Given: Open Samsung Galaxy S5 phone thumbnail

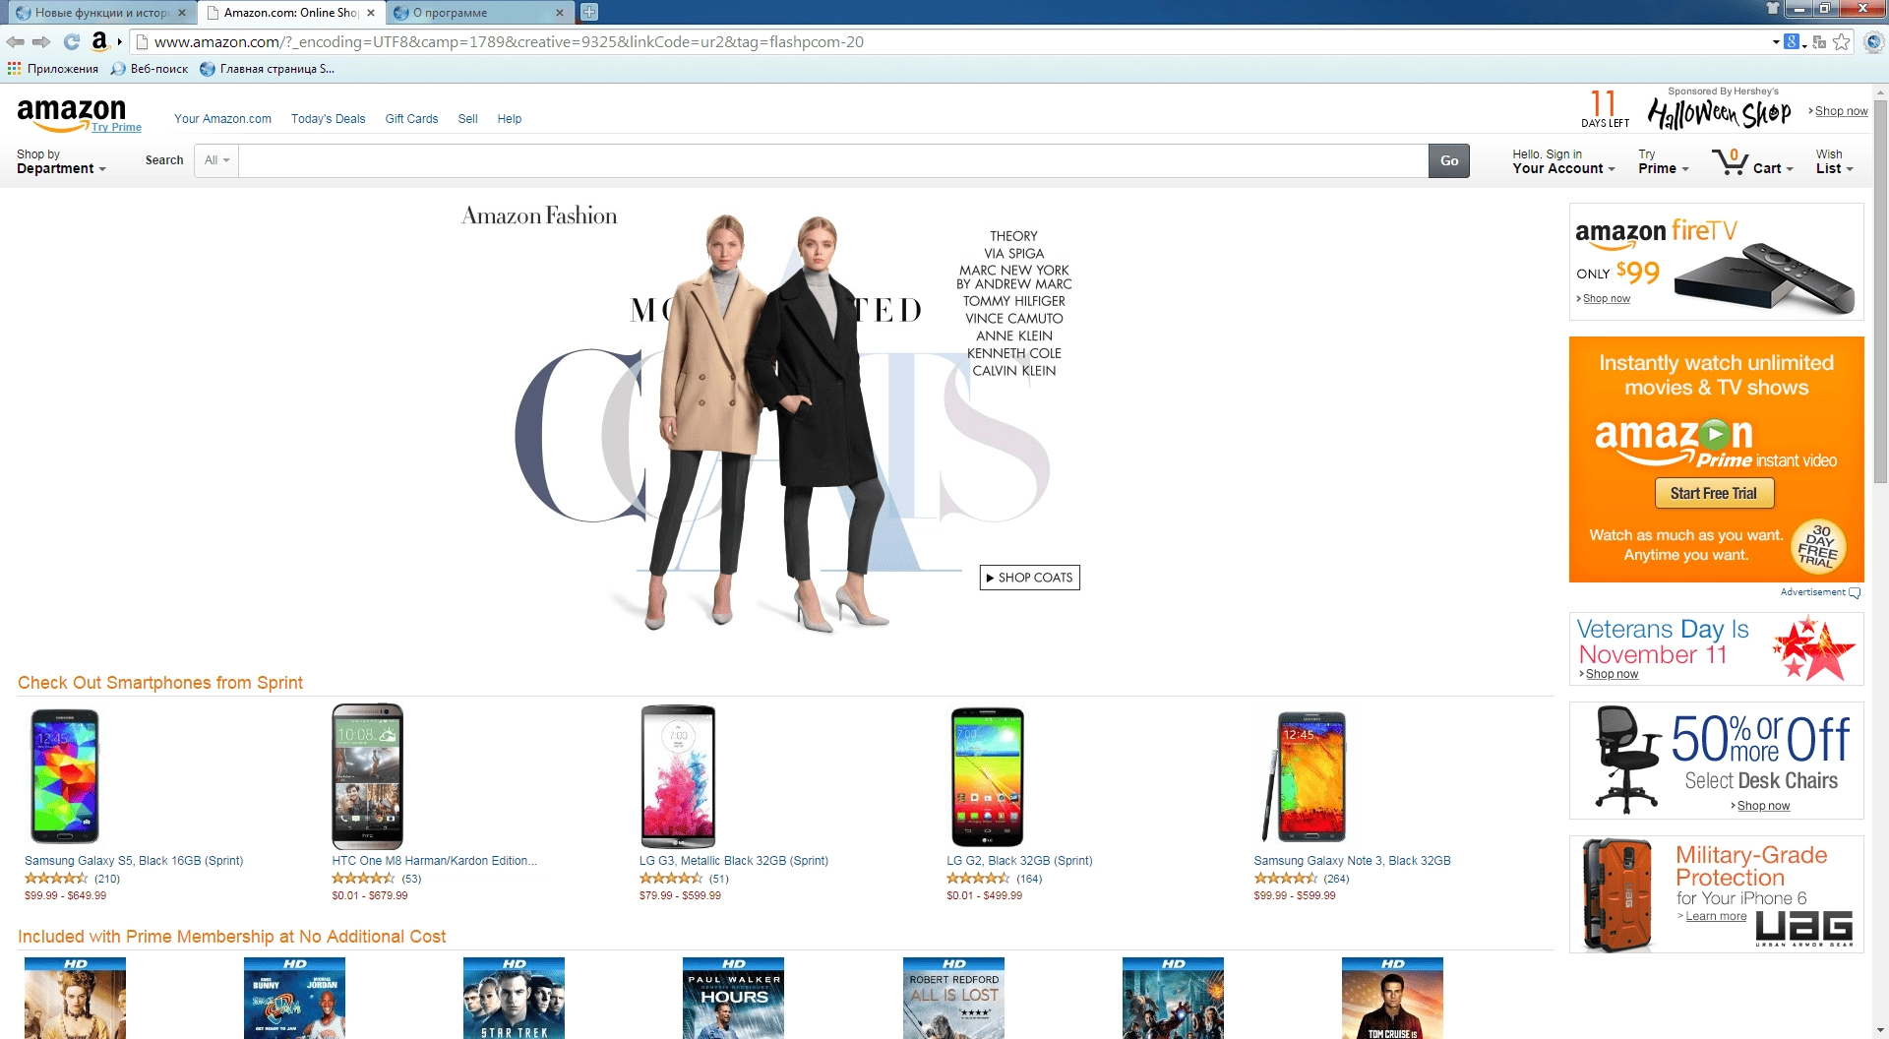Looking at the screenshot, I should (x=65, y=775).
